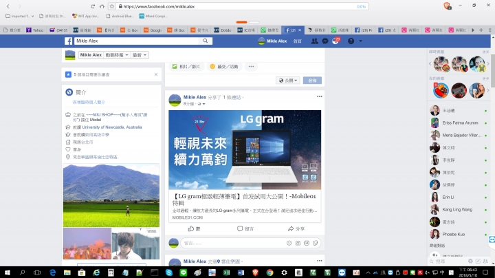
Task: Open the Mixed Compi bookmark
Action: (153, 16)
